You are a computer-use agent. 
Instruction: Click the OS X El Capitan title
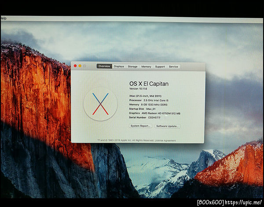(x=149, y=84)
